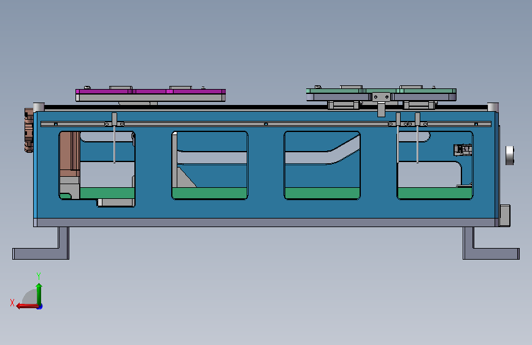Click the green Y axis arrow of triad
Viewport: 532px width, 345px height.
(39, 293)
